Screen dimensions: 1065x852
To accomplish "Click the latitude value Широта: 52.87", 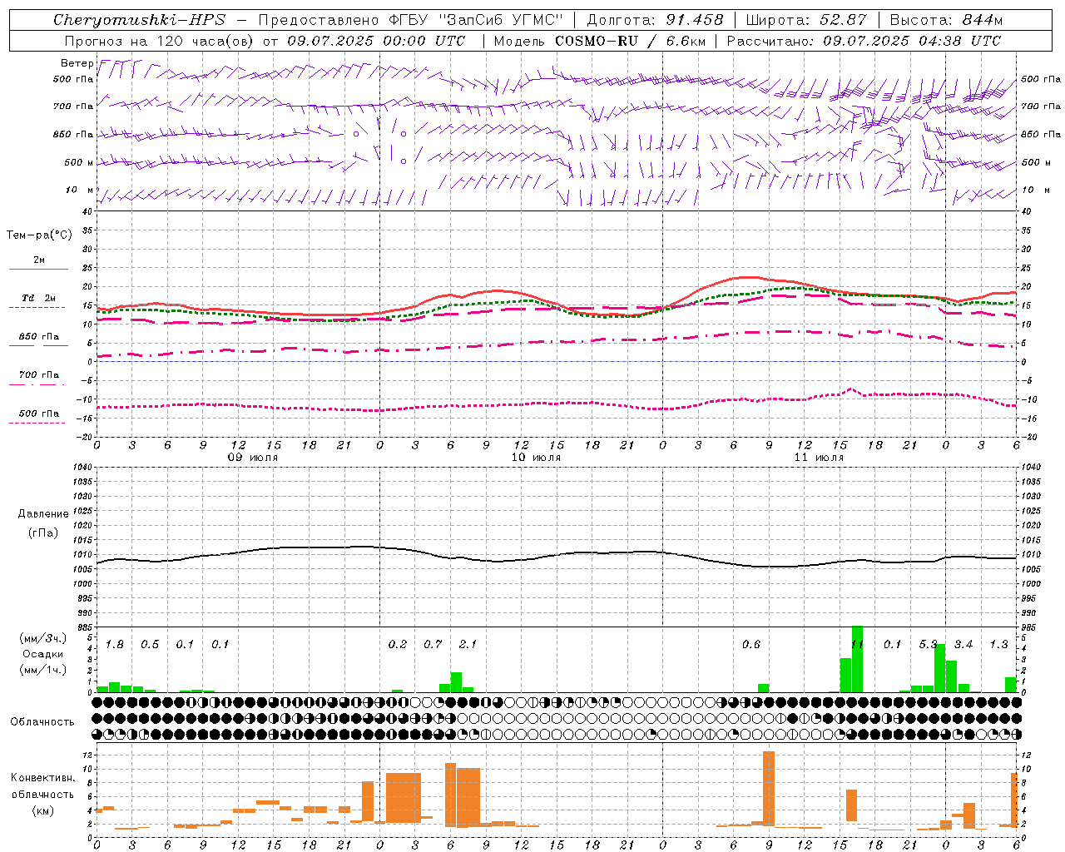I will click(x=806, y=20).
